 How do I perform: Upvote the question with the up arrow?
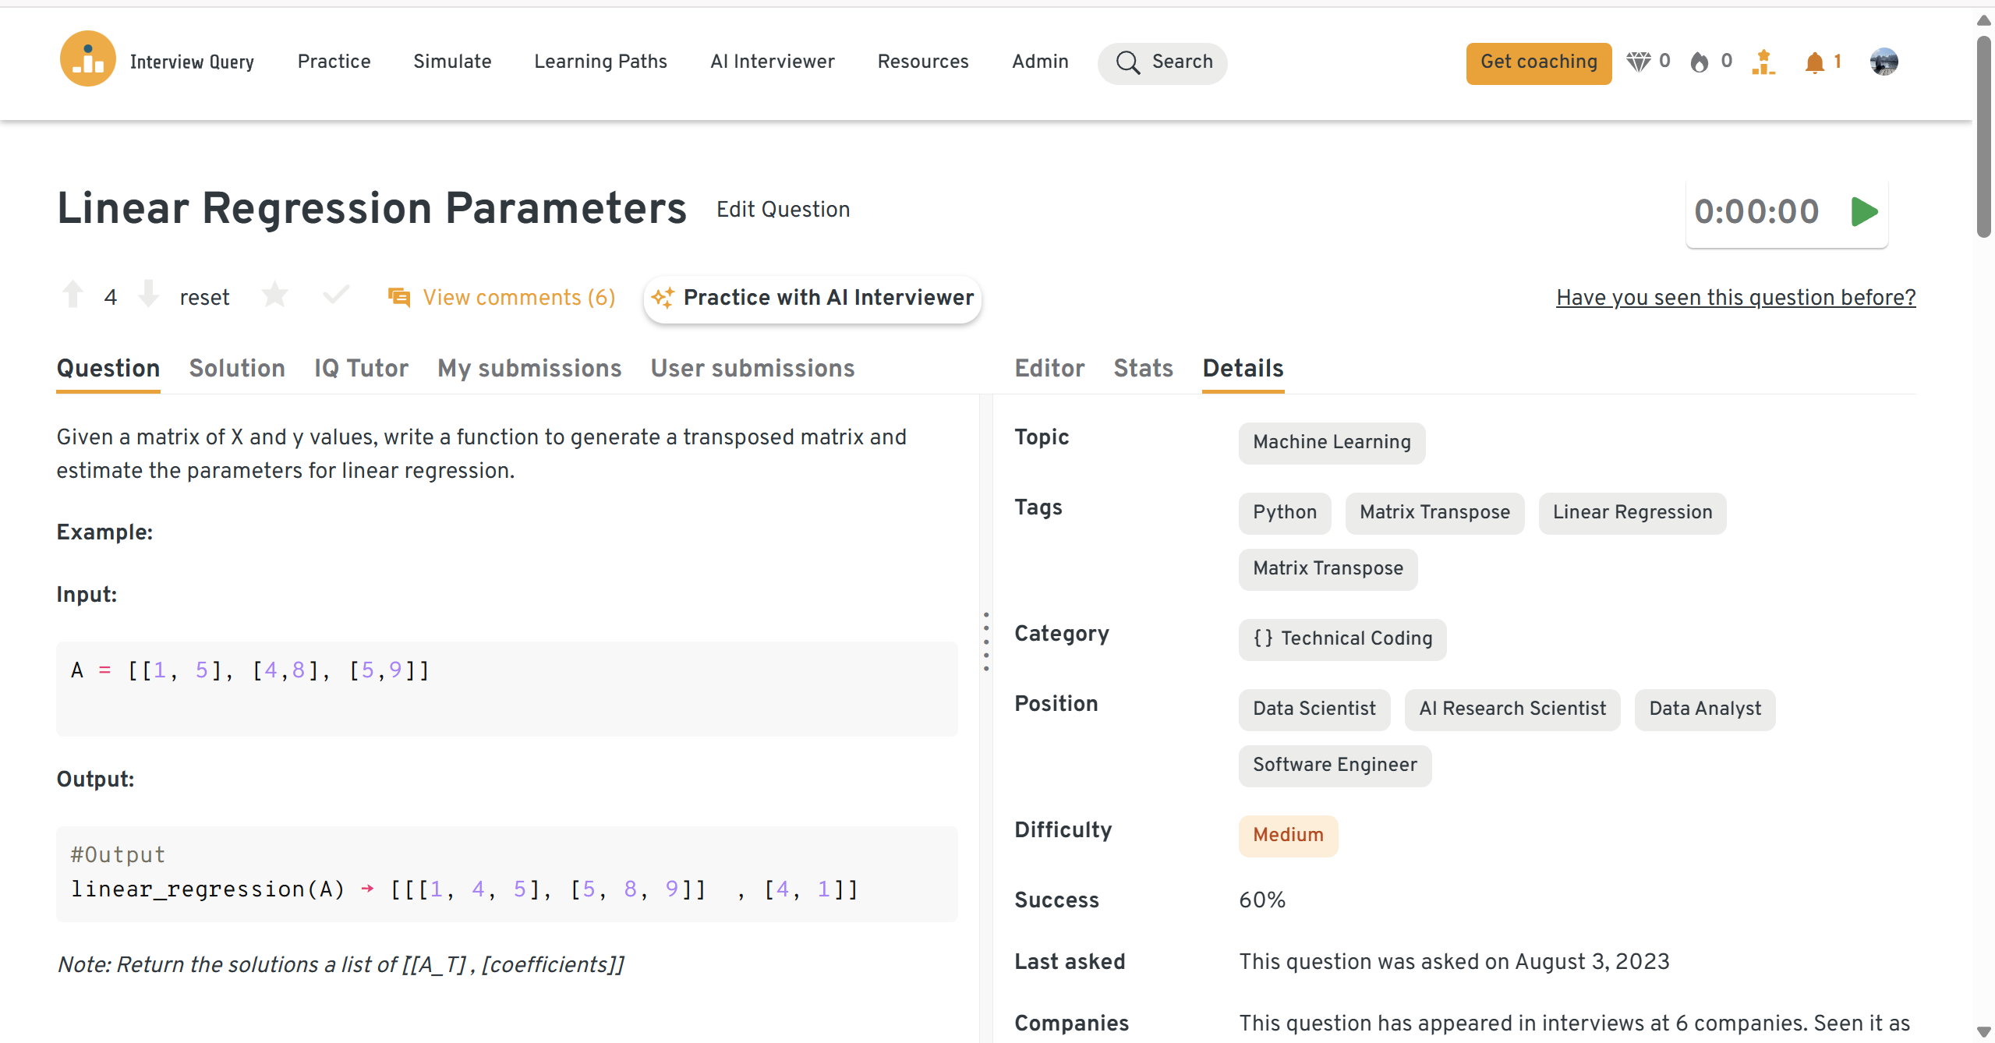73,295
